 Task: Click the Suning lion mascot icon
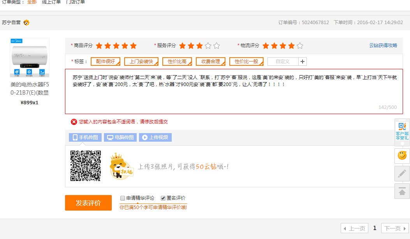pyautogui.click(x=26, y=23)
